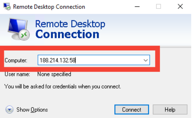Open Help with the Help button
Image resolution: width=192 pixels, height=118 pixels.
(170, 110)
